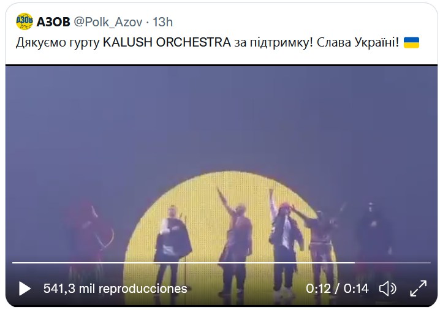Jump to the unplayed end of the progress bar

(x=393, y=263)
